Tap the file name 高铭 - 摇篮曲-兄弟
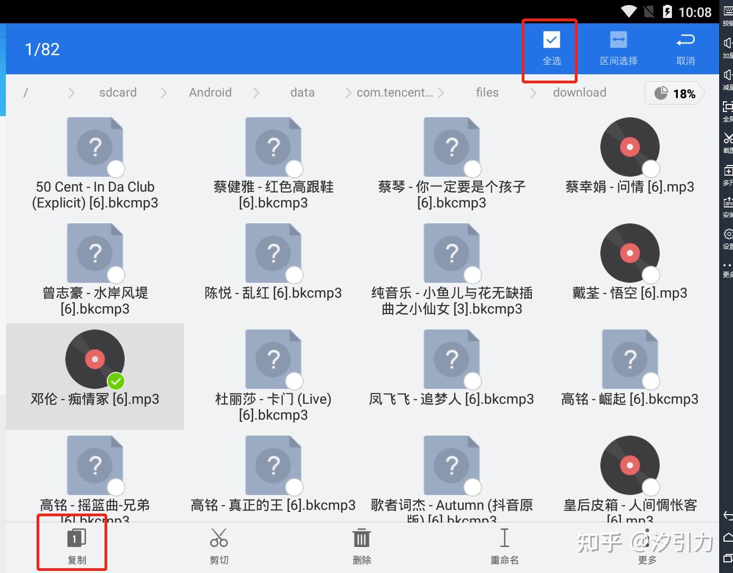This screenshot has width=733, height=573. tap(95, 509)
